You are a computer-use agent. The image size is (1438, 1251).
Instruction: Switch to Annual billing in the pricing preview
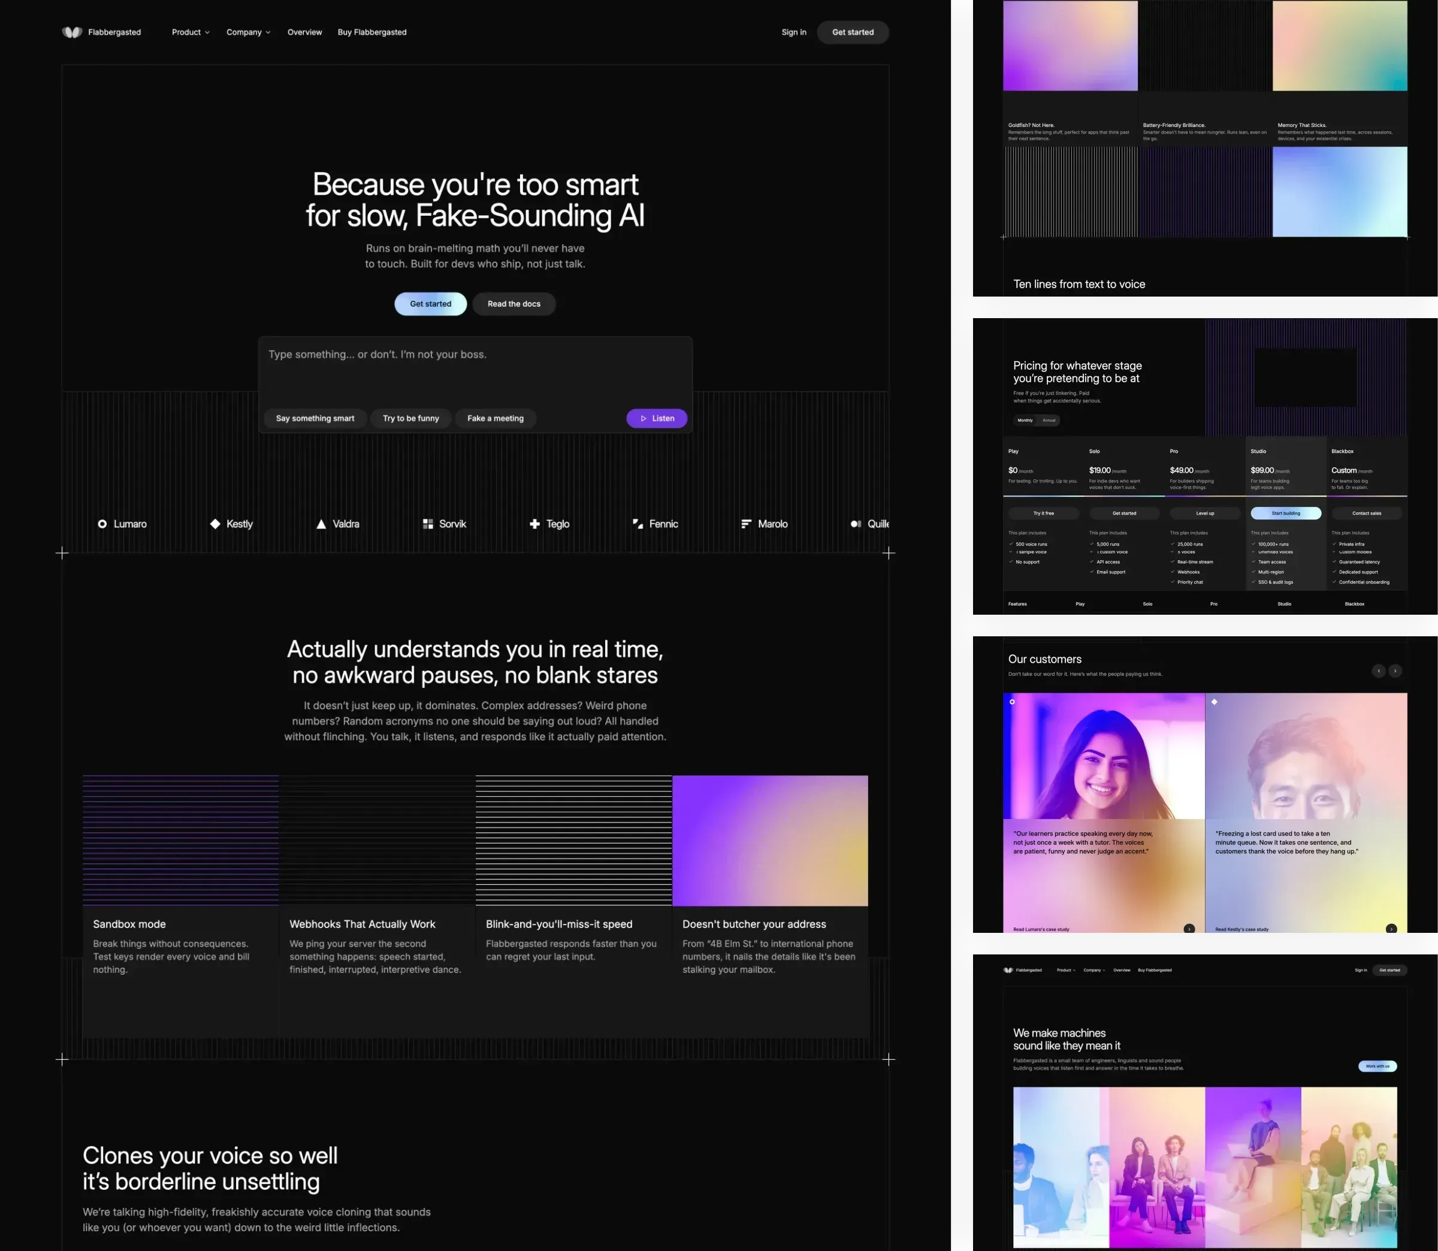pos(1049,420)
